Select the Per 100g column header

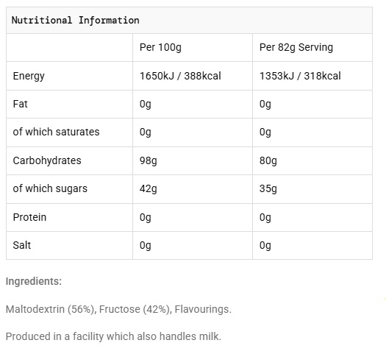(160, 47)
